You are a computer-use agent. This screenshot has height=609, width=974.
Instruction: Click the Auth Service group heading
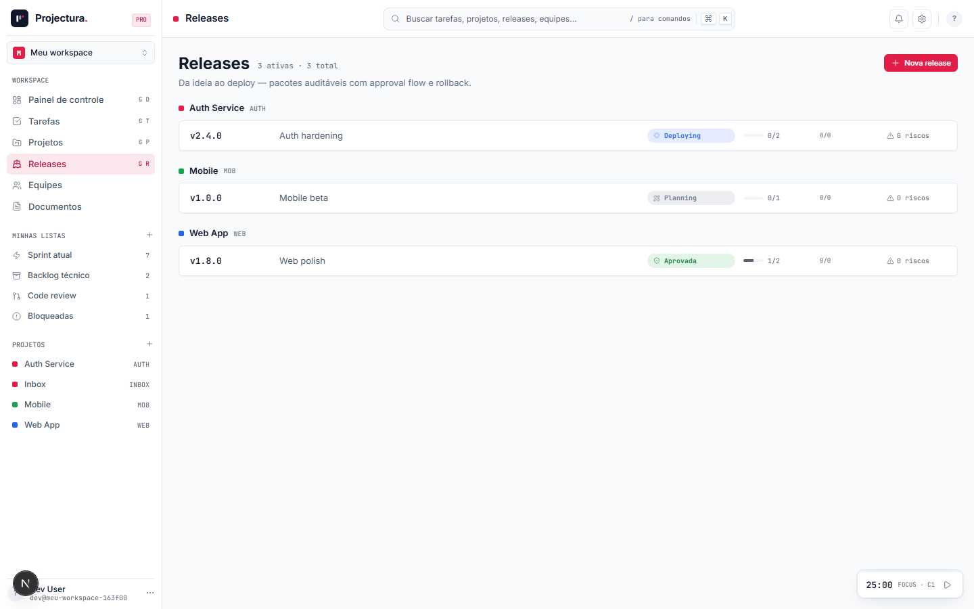pos(216,108)
